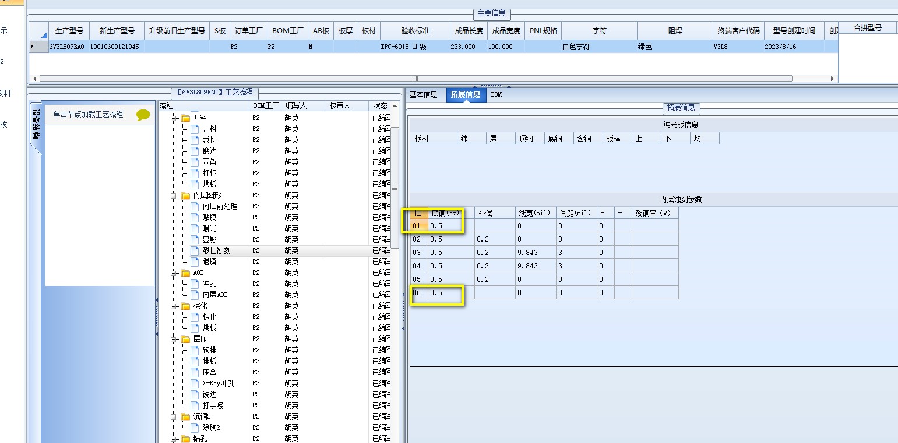Click the 9.843 line width cell of layer 03
898x443 pixels.
point(536,253)
